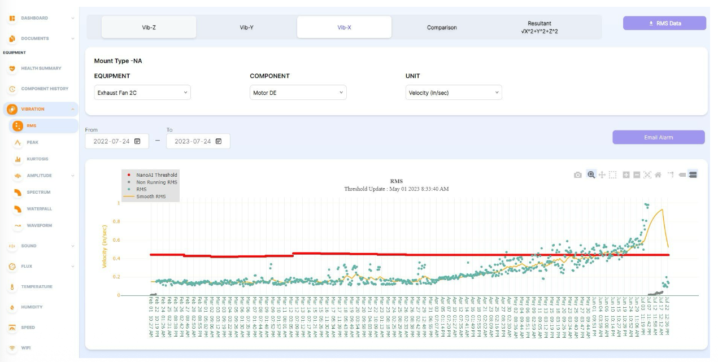Click the chart Zoom In plus icon
The image size is (718, 362).
[626, 175]
